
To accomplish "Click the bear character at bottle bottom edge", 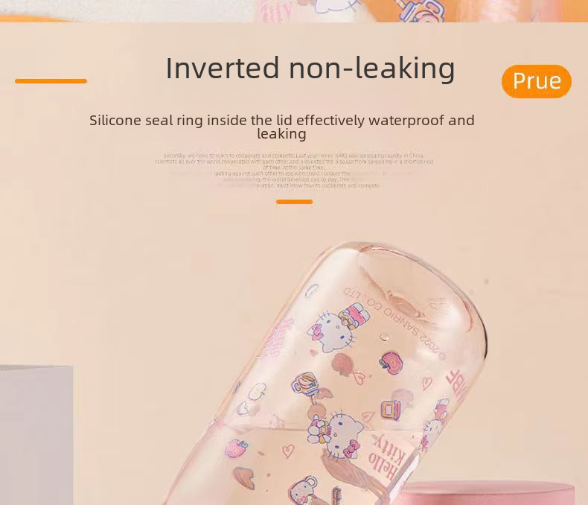I will (304, 489).
